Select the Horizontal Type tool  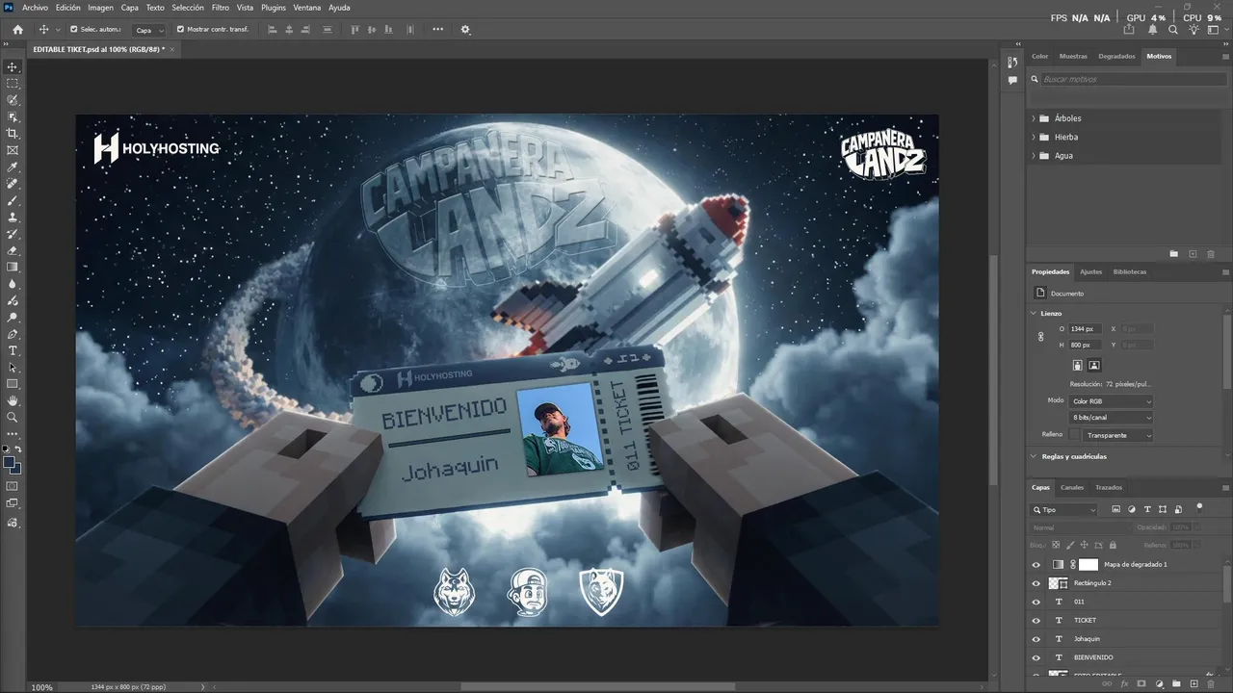pyautogui.click(x=13, y=350)
